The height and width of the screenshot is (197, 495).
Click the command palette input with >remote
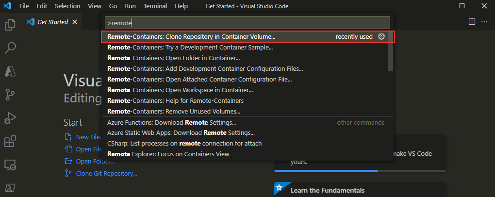coord(247,23)
